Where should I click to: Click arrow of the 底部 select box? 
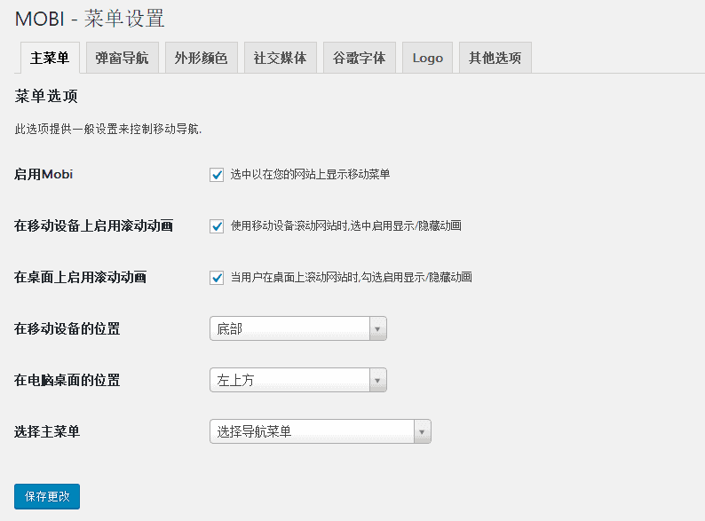point(377,329)
